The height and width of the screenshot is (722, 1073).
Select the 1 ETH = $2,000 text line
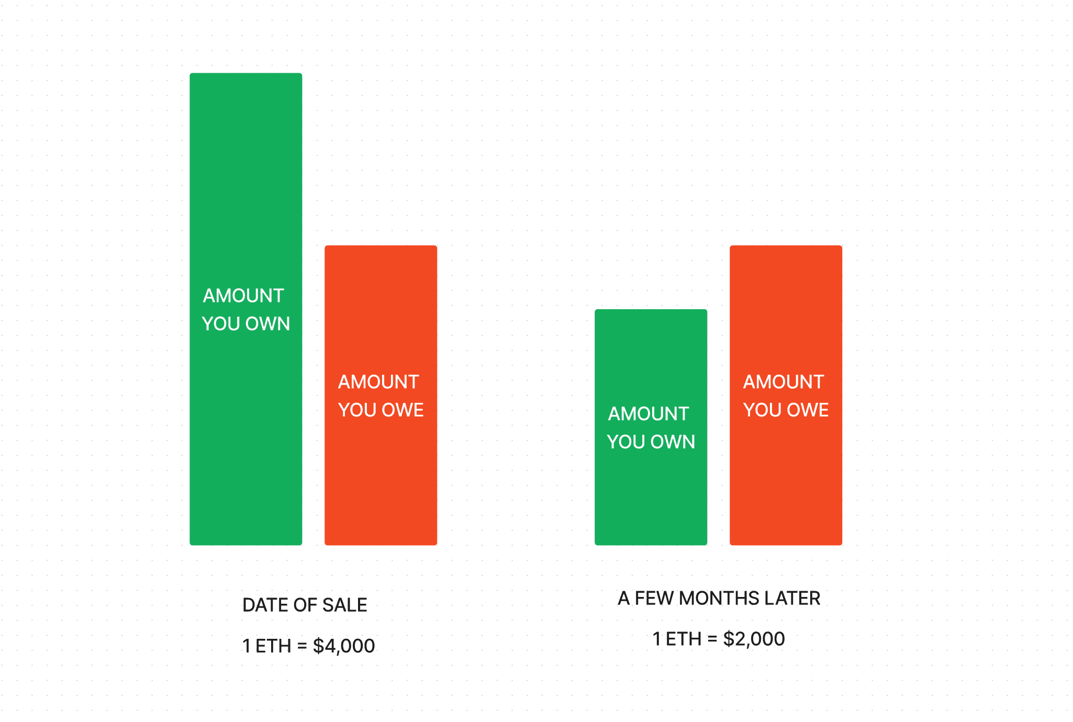[x=718, y=639]
